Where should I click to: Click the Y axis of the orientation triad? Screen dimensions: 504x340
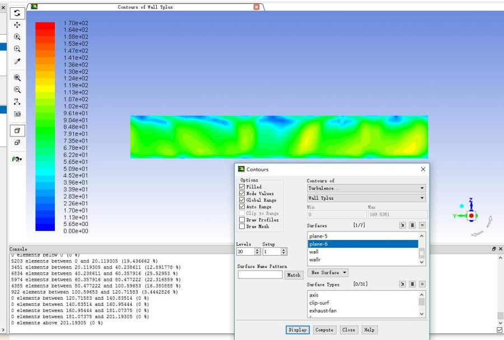pos(459,216)
